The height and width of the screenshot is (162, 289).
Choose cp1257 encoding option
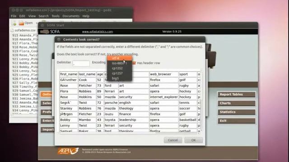click(119, 73)
